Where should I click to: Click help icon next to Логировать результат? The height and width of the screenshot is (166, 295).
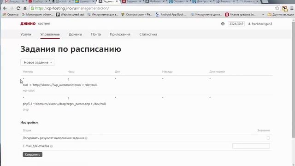86,138
